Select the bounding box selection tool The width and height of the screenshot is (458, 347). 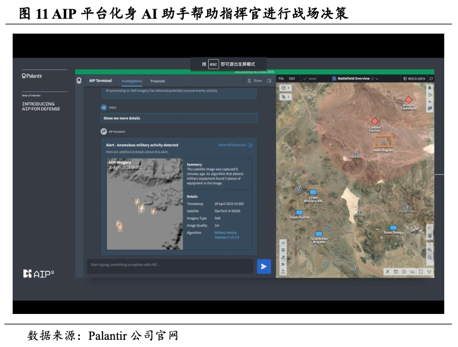pyautogui.click(x=421, y=272)
